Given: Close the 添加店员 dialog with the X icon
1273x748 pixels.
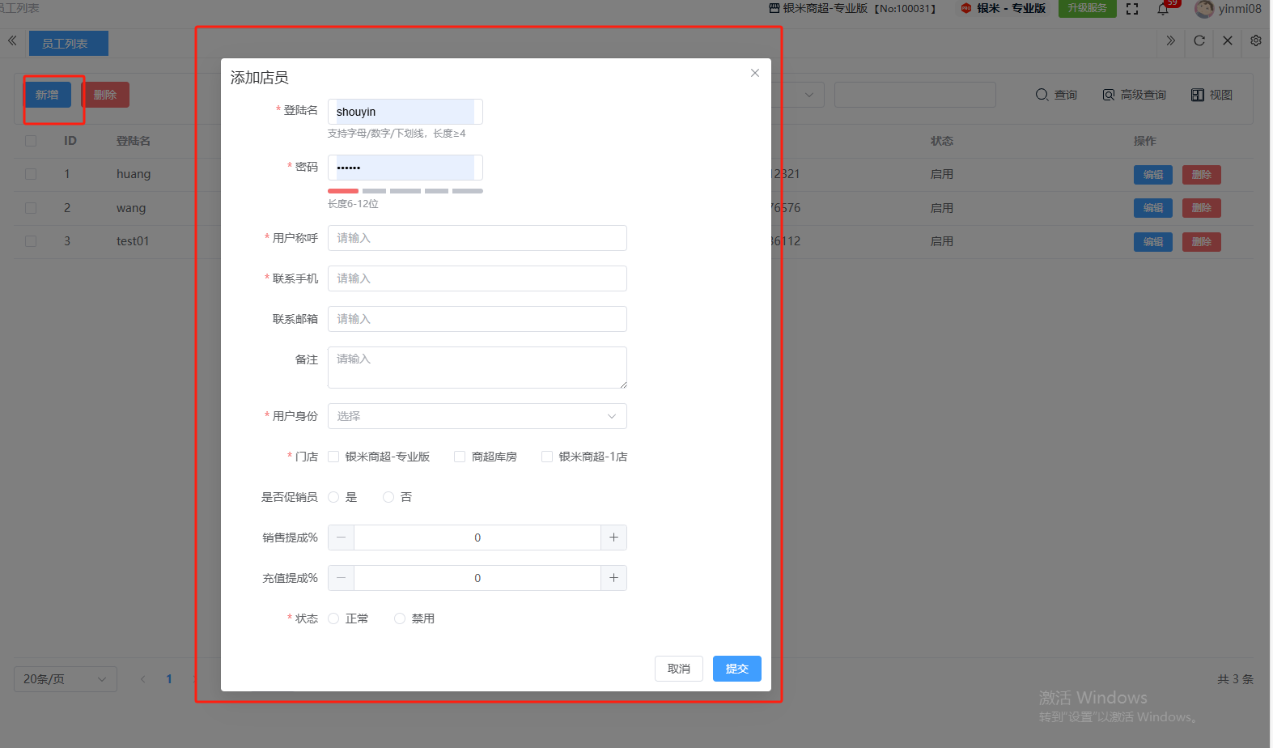Looking at the screenshot, I should tap(754, 73).
